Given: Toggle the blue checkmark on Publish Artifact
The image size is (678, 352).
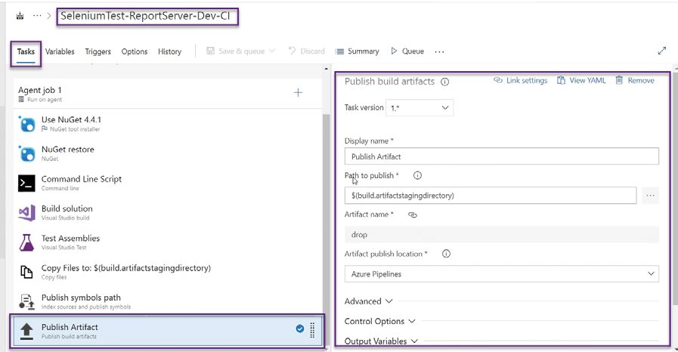Looking at the screenshot, I should [x=300, y=329].
